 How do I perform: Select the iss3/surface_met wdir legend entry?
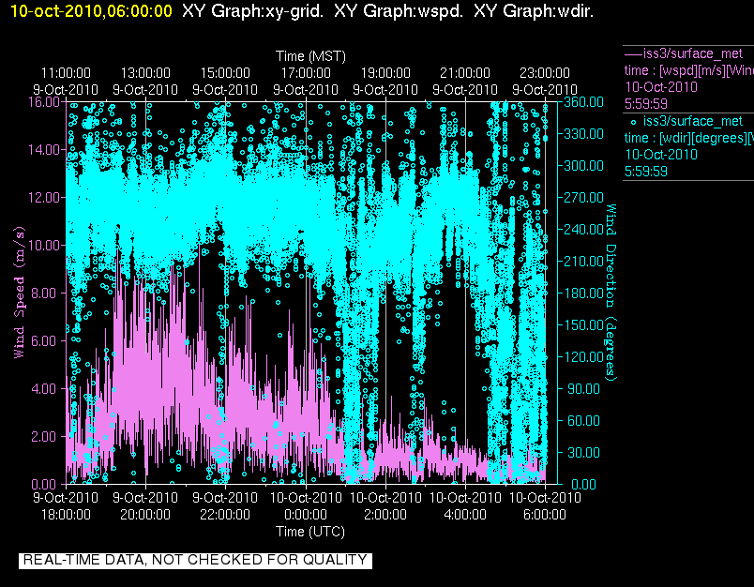pyautogui.click(x=688, y=146)
